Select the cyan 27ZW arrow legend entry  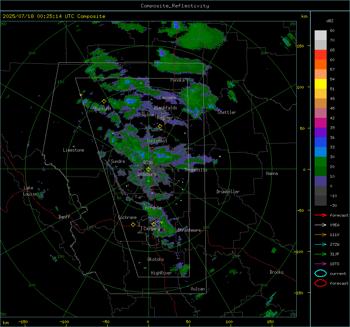[320, 245]
